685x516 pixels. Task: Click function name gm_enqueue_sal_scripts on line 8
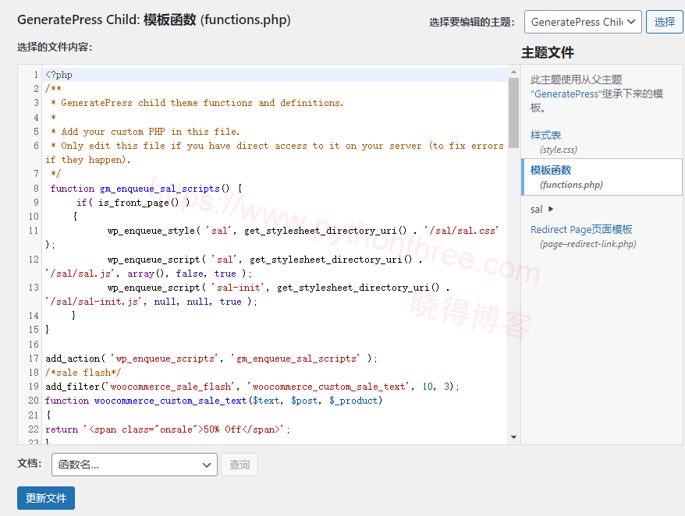pos(159,189)
